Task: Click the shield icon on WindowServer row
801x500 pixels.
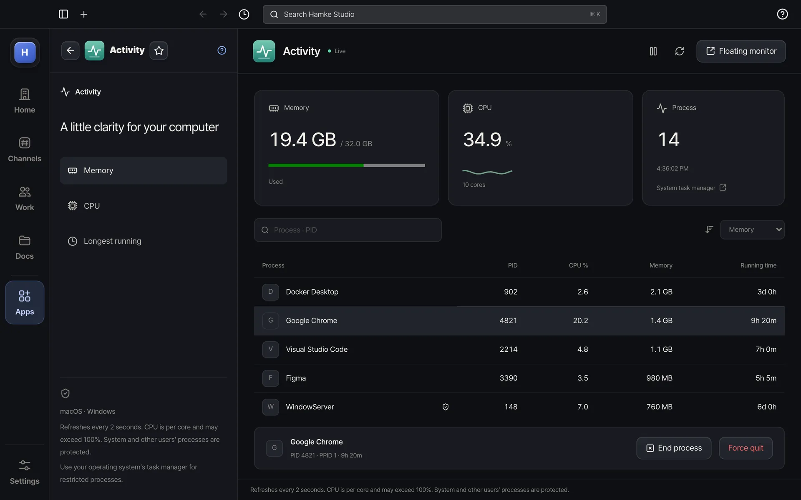Action: click(x=446, y=407)
